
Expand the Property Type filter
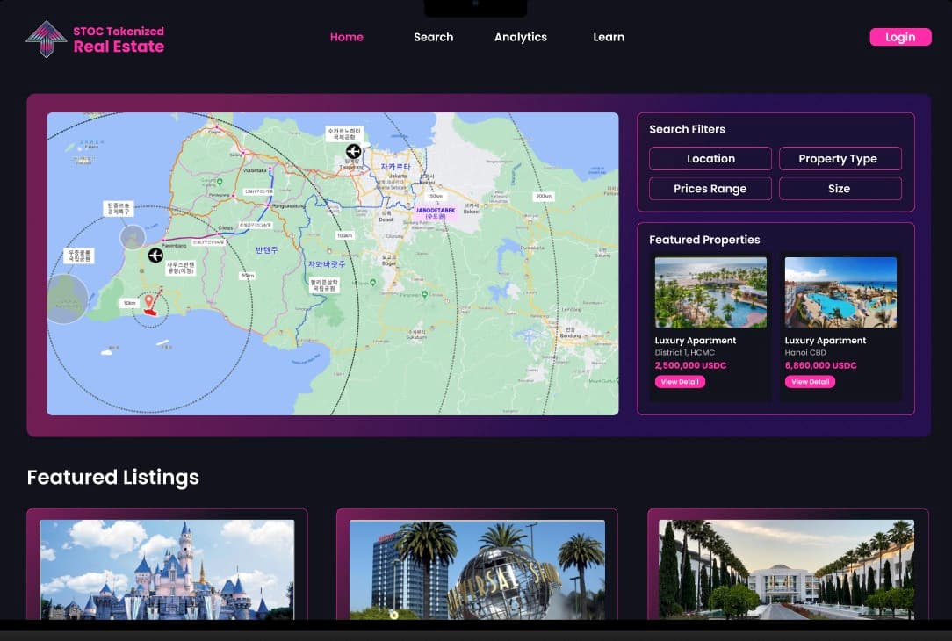click(x=840, y=159)
